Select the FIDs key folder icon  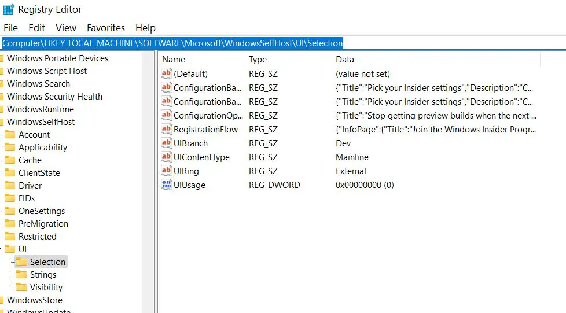pyautogui.click(x=10, y=198)
